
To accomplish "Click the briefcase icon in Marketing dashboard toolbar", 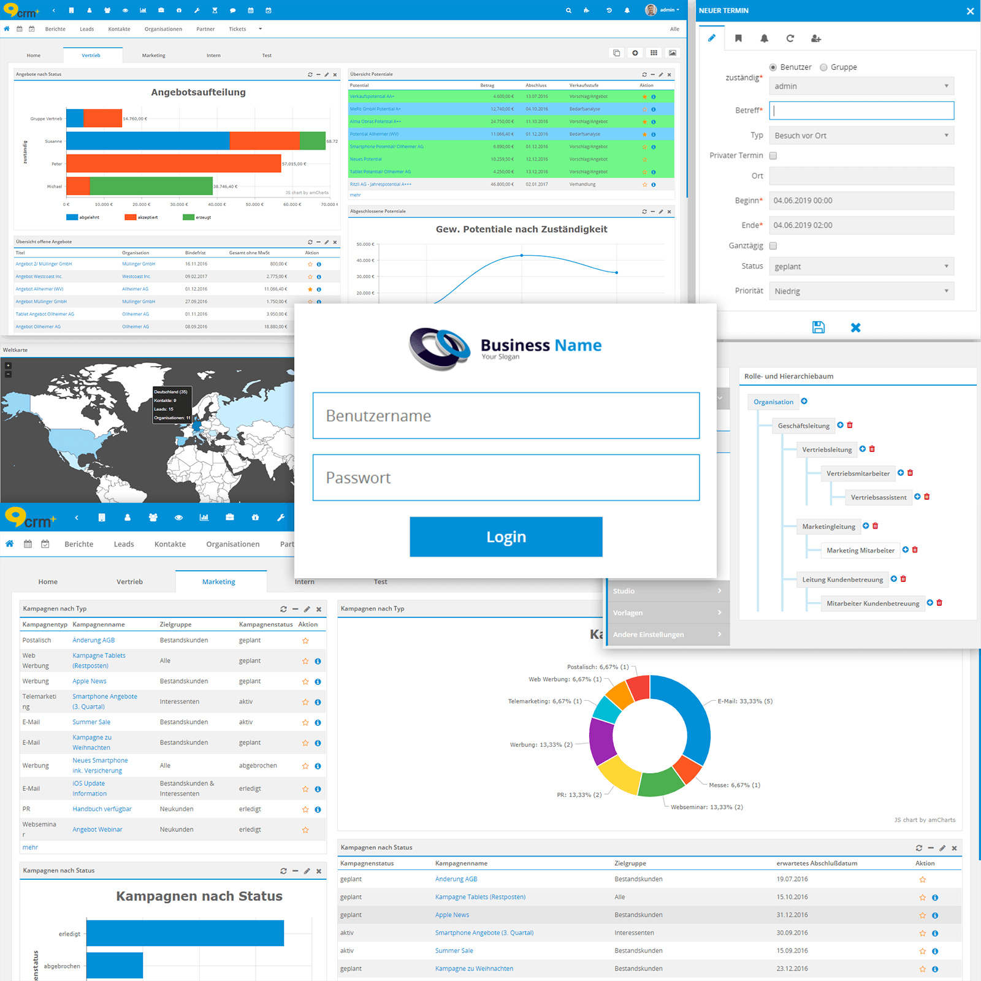I will pyautogui.click(x=230, y=517).
